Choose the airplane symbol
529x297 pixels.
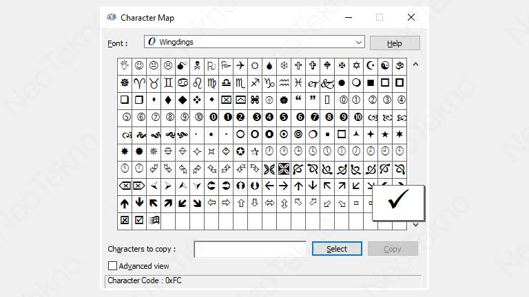click(x=240, y=65)
